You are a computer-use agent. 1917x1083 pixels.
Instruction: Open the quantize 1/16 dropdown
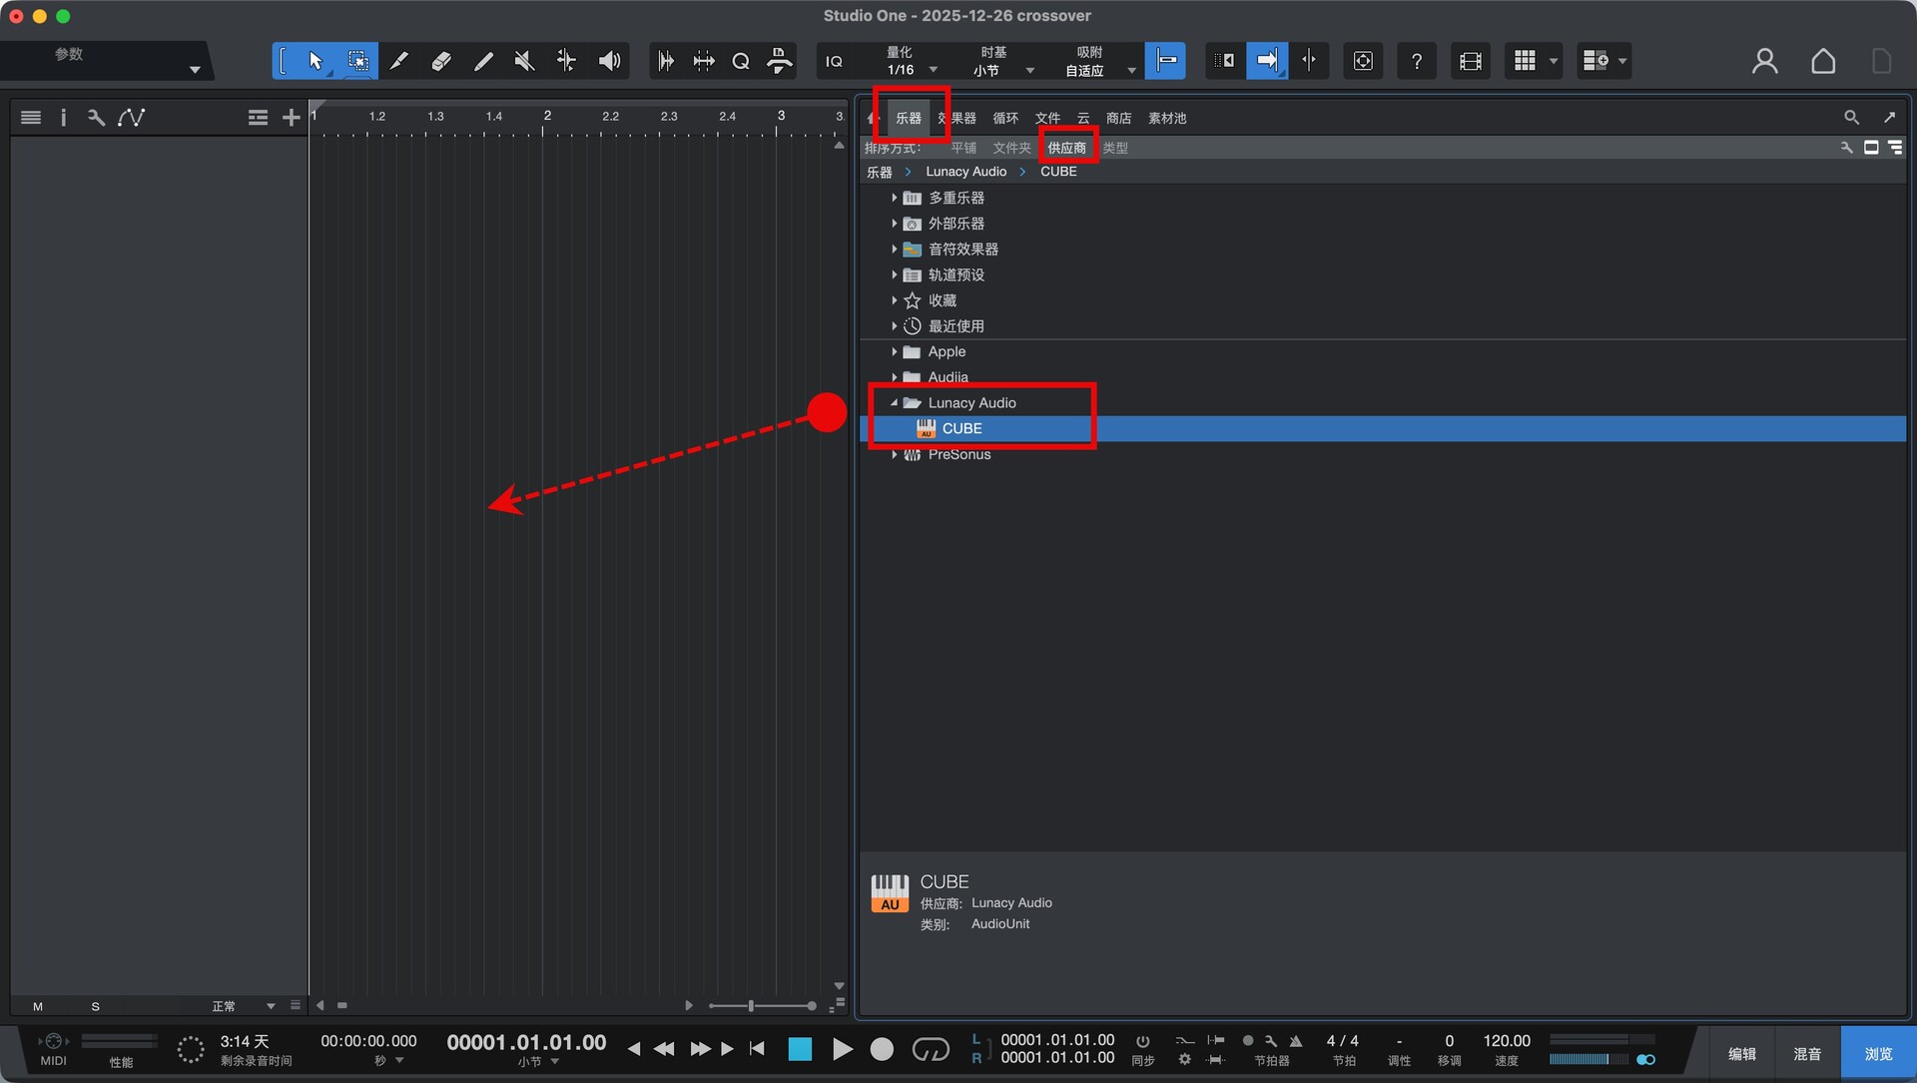[933, 70]
